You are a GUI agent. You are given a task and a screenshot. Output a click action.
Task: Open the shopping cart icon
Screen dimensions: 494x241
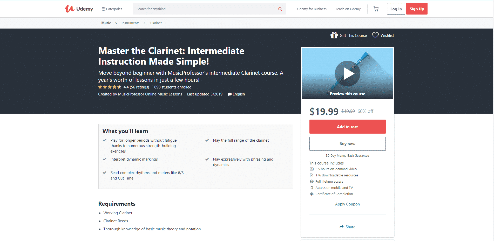(x=376, y=9)
